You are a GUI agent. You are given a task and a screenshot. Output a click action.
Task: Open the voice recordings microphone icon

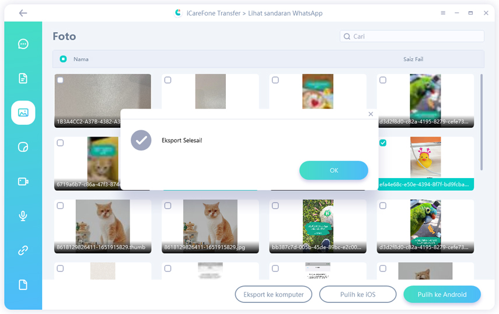(23, 216)
